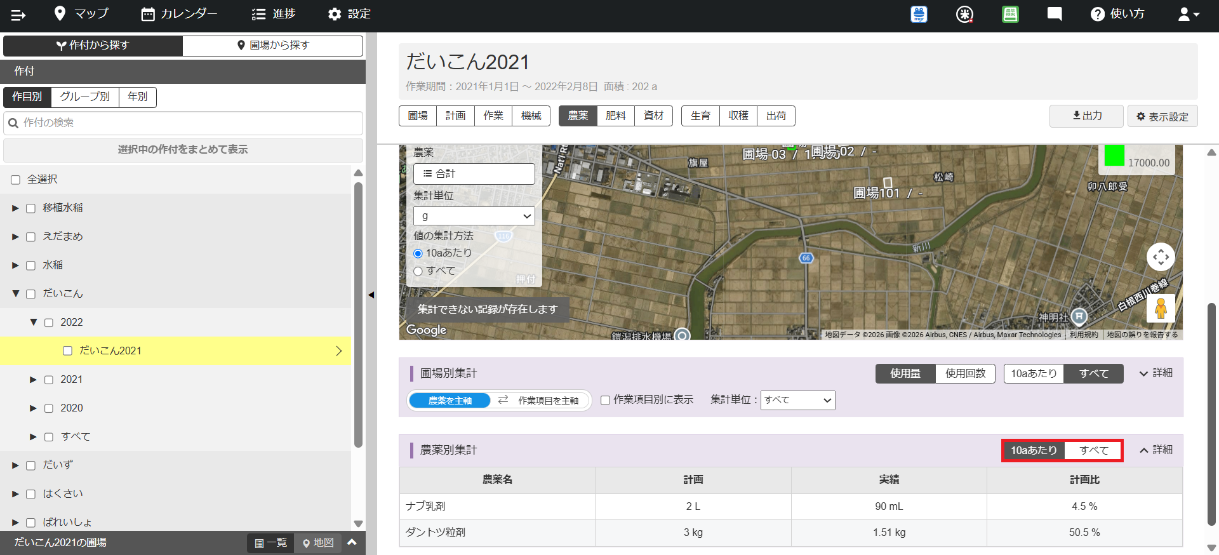Viewport: 1219px width, 555px height.
Task: Collapse the だいこん2021の圃場 bottom panel
Action: pos(352,542)
